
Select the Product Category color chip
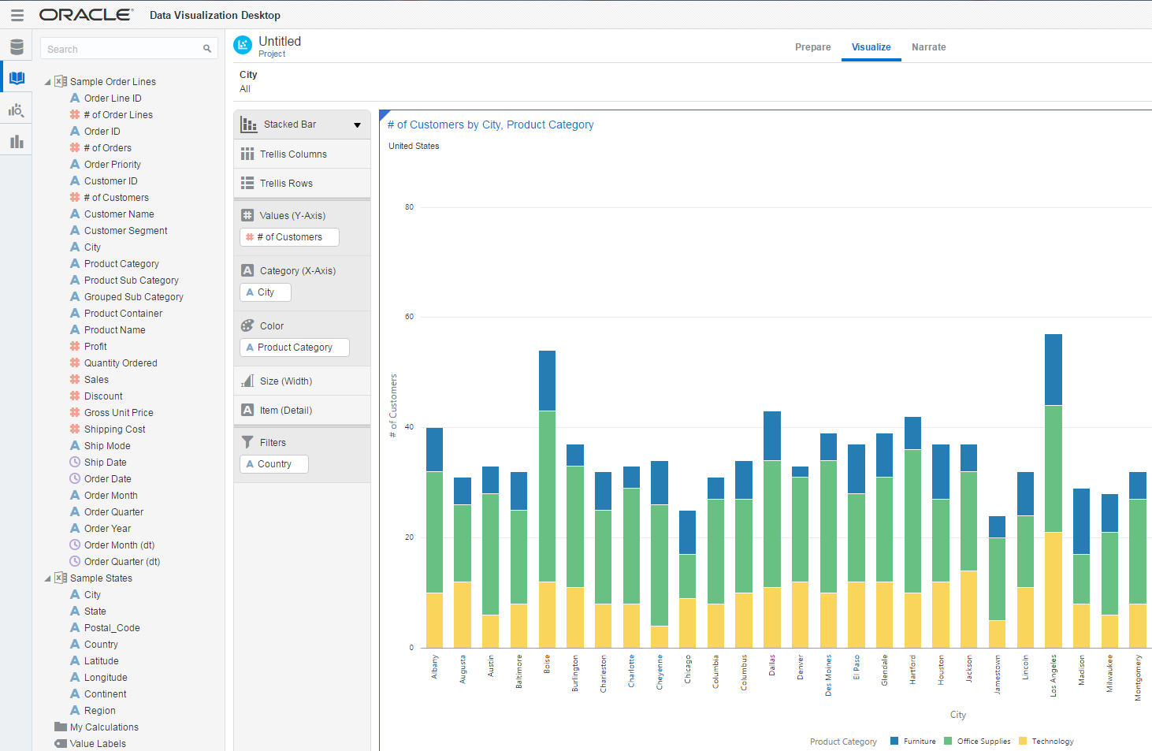(294, 348)
